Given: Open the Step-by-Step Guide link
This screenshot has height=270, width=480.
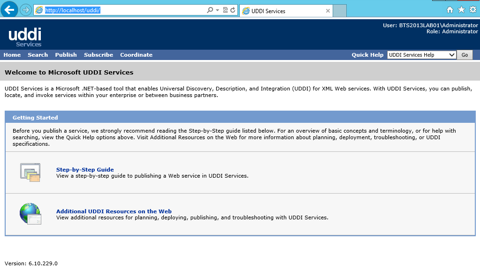Looking at the screenshot, I should pyautogui.click(x=85, y=170).
